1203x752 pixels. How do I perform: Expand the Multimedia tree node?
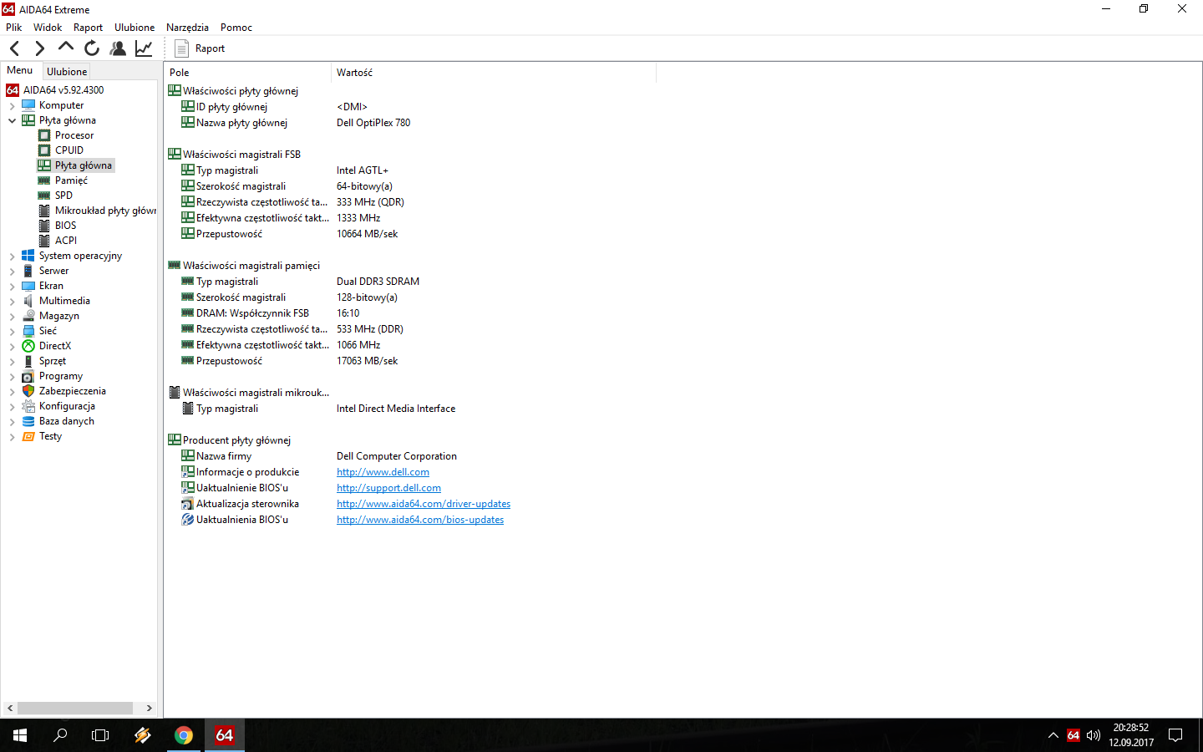12,301
